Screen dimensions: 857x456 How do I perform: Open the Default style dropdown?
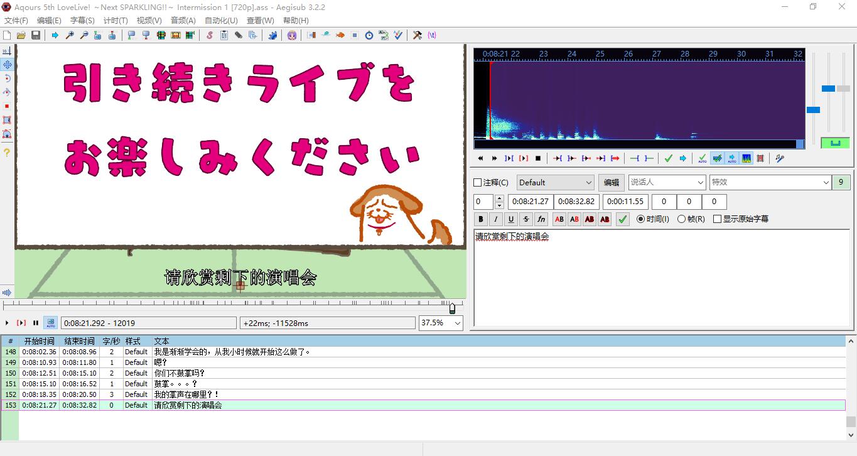[x=556, y=183]
